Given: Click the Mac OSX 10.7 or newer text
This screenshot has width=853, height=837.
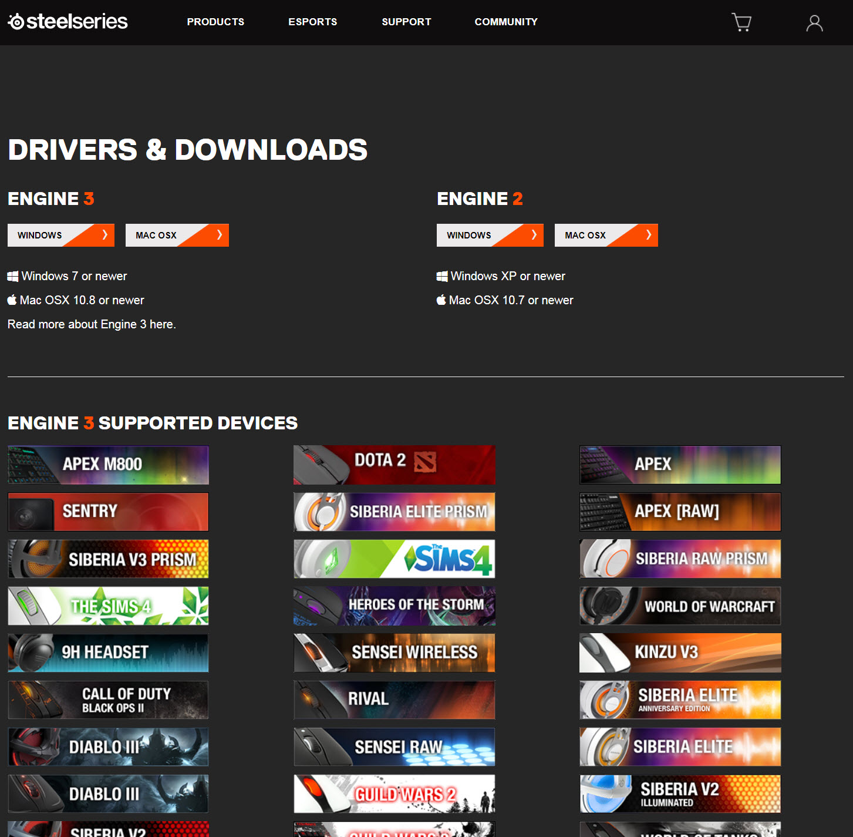Looking at the screenshot, I should (x=511, y=300).
